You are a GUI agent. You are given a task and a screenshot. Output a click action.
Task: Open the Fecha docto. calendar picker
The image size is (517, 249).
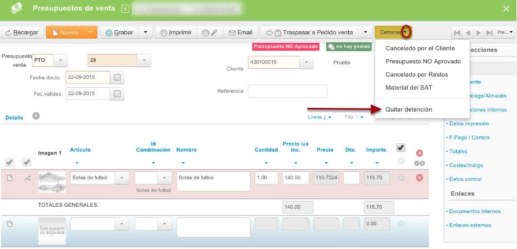[117, 78]
